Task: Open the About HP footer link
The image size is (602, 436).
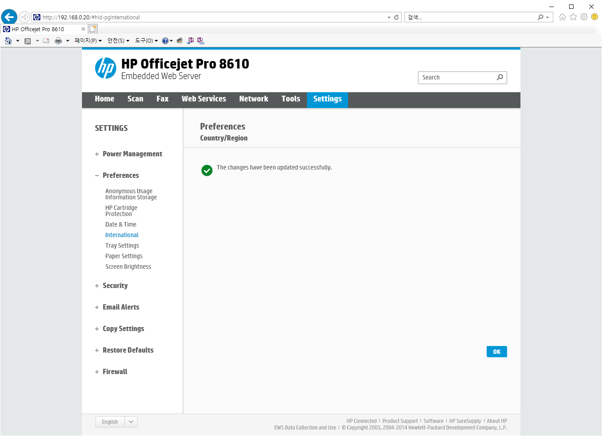Action: tap(497, 421)
